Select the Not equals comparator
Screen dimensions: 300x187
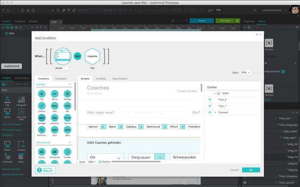click(x=54, y=151)
